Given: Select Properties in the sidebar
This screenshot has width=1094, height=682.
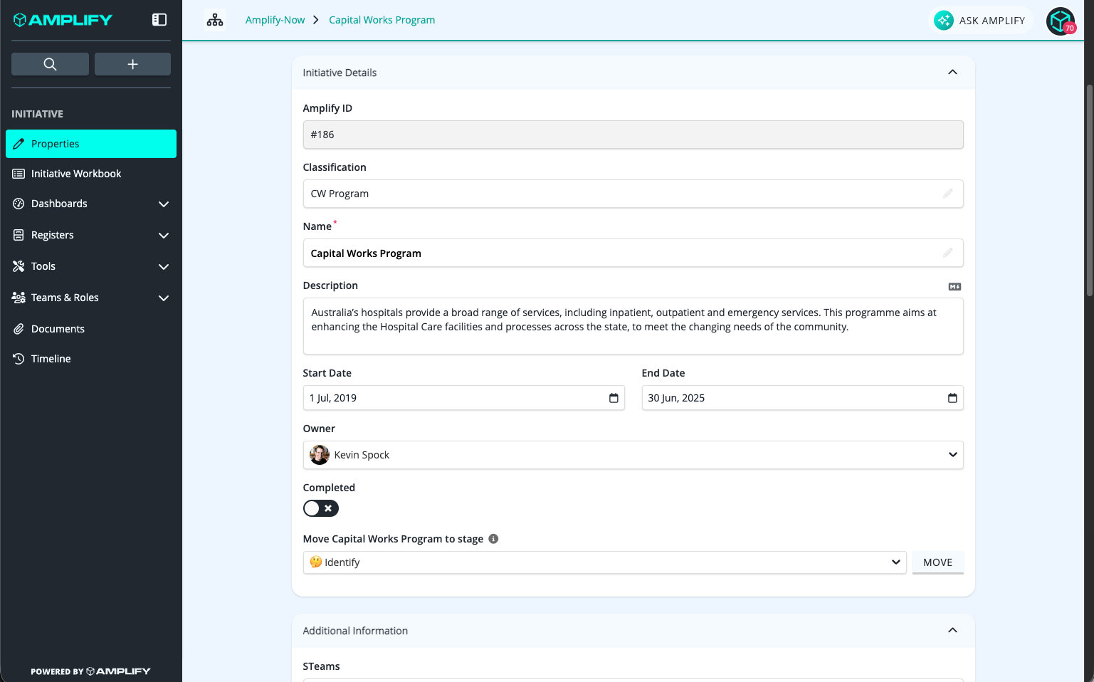Looking at the screenshot, I should click(x=91, y=144).
